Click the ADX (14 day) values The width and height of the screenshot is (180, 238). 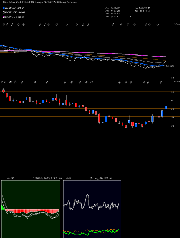click(x=101, y=178)
